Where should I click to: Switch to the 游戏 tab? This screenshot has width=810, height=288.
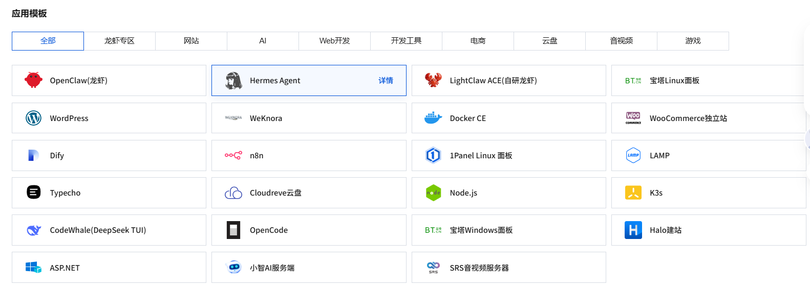tap(693, 41)
